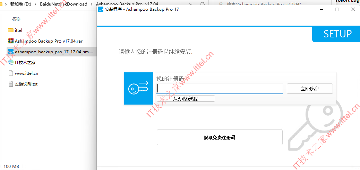This screenshot has height=170, width=360.
Task: Click the ittel folder icon
Action: (10, 30)
